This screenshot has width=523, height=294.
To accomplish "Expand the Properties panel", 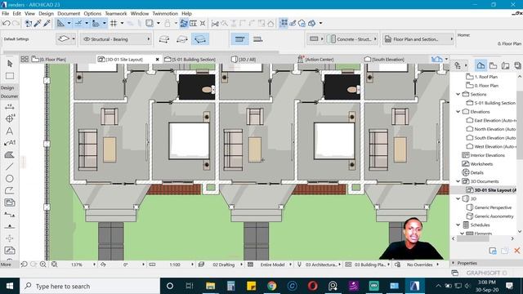I will point(454,263).
